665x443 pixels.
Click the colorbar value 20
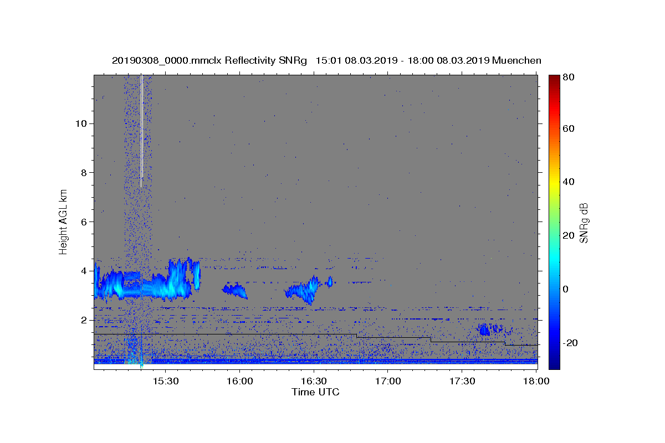568,235
